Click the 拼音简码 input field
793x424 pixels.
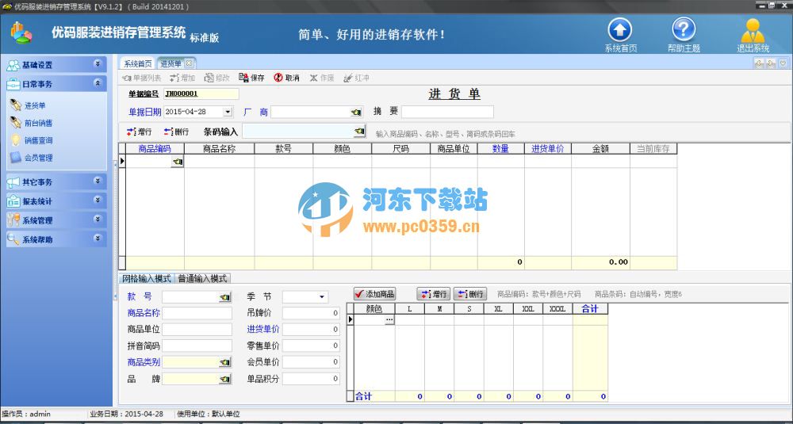point(197,346)
